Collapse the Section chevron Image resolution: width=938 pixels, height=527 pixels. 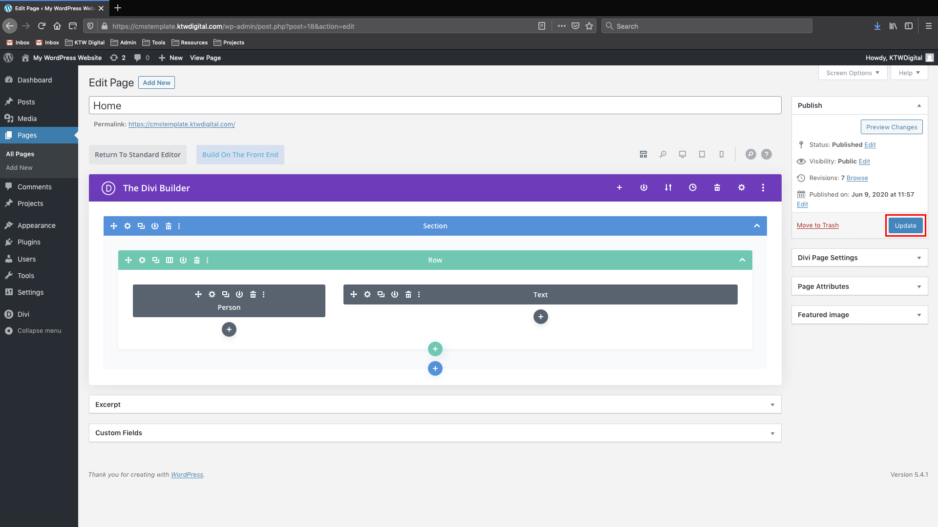[757, 226]
